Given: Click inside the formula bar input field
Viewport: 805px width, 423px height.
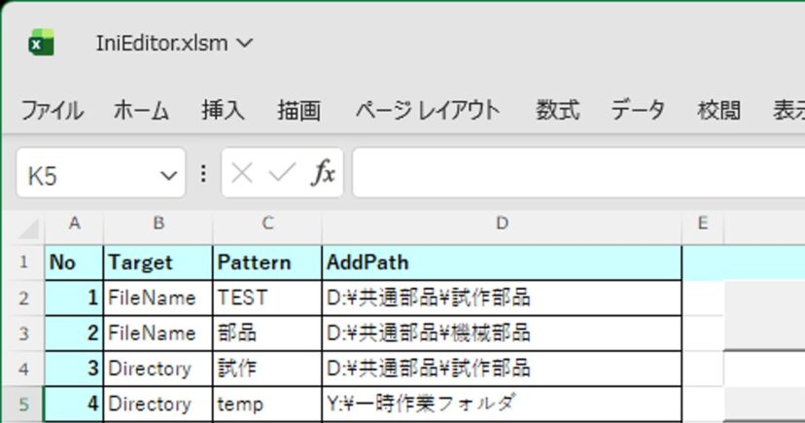Looking at the screenshot, I should pyautogui.click(x=574, y=174).
